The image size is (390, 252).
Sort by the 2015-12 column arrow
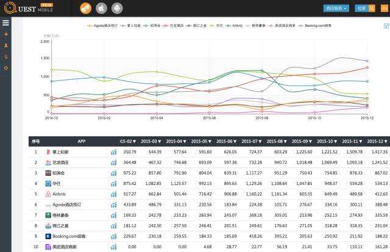[386, 142]
